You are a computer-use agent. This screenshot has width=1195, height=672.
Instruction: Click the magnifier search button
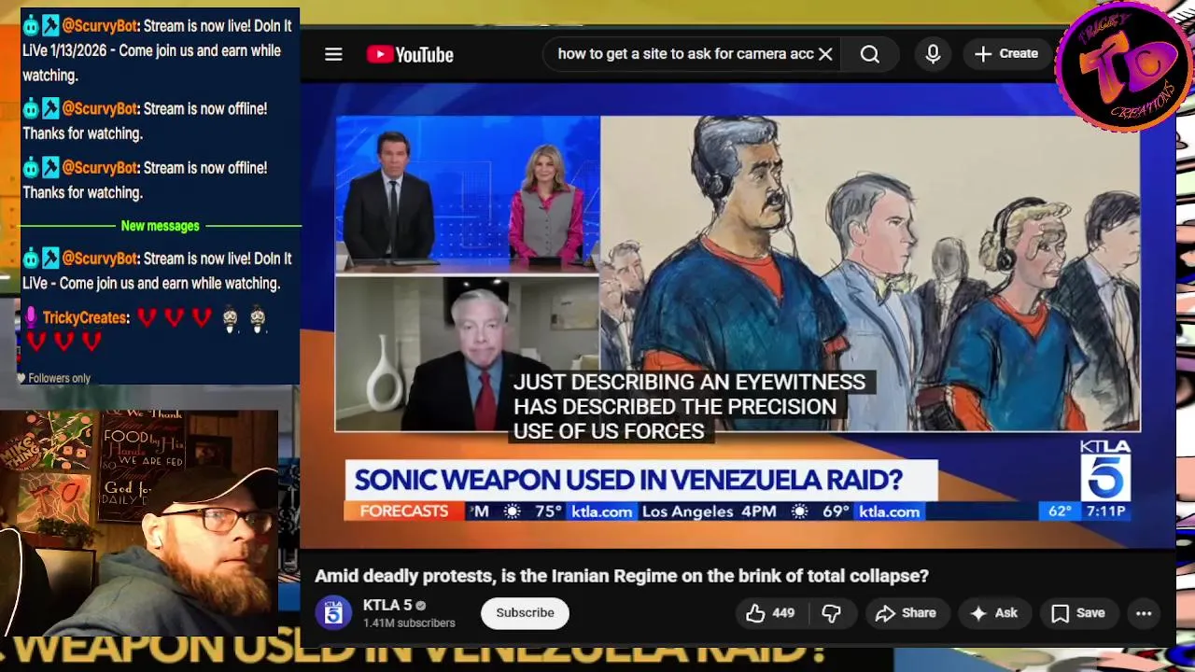(869, 54)
